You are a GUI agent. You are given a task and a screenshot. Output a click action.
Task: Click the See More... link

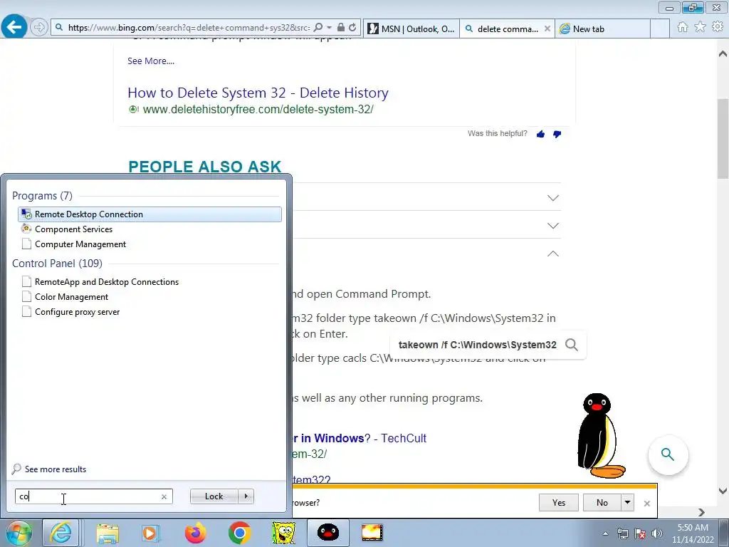pos(151,61)
